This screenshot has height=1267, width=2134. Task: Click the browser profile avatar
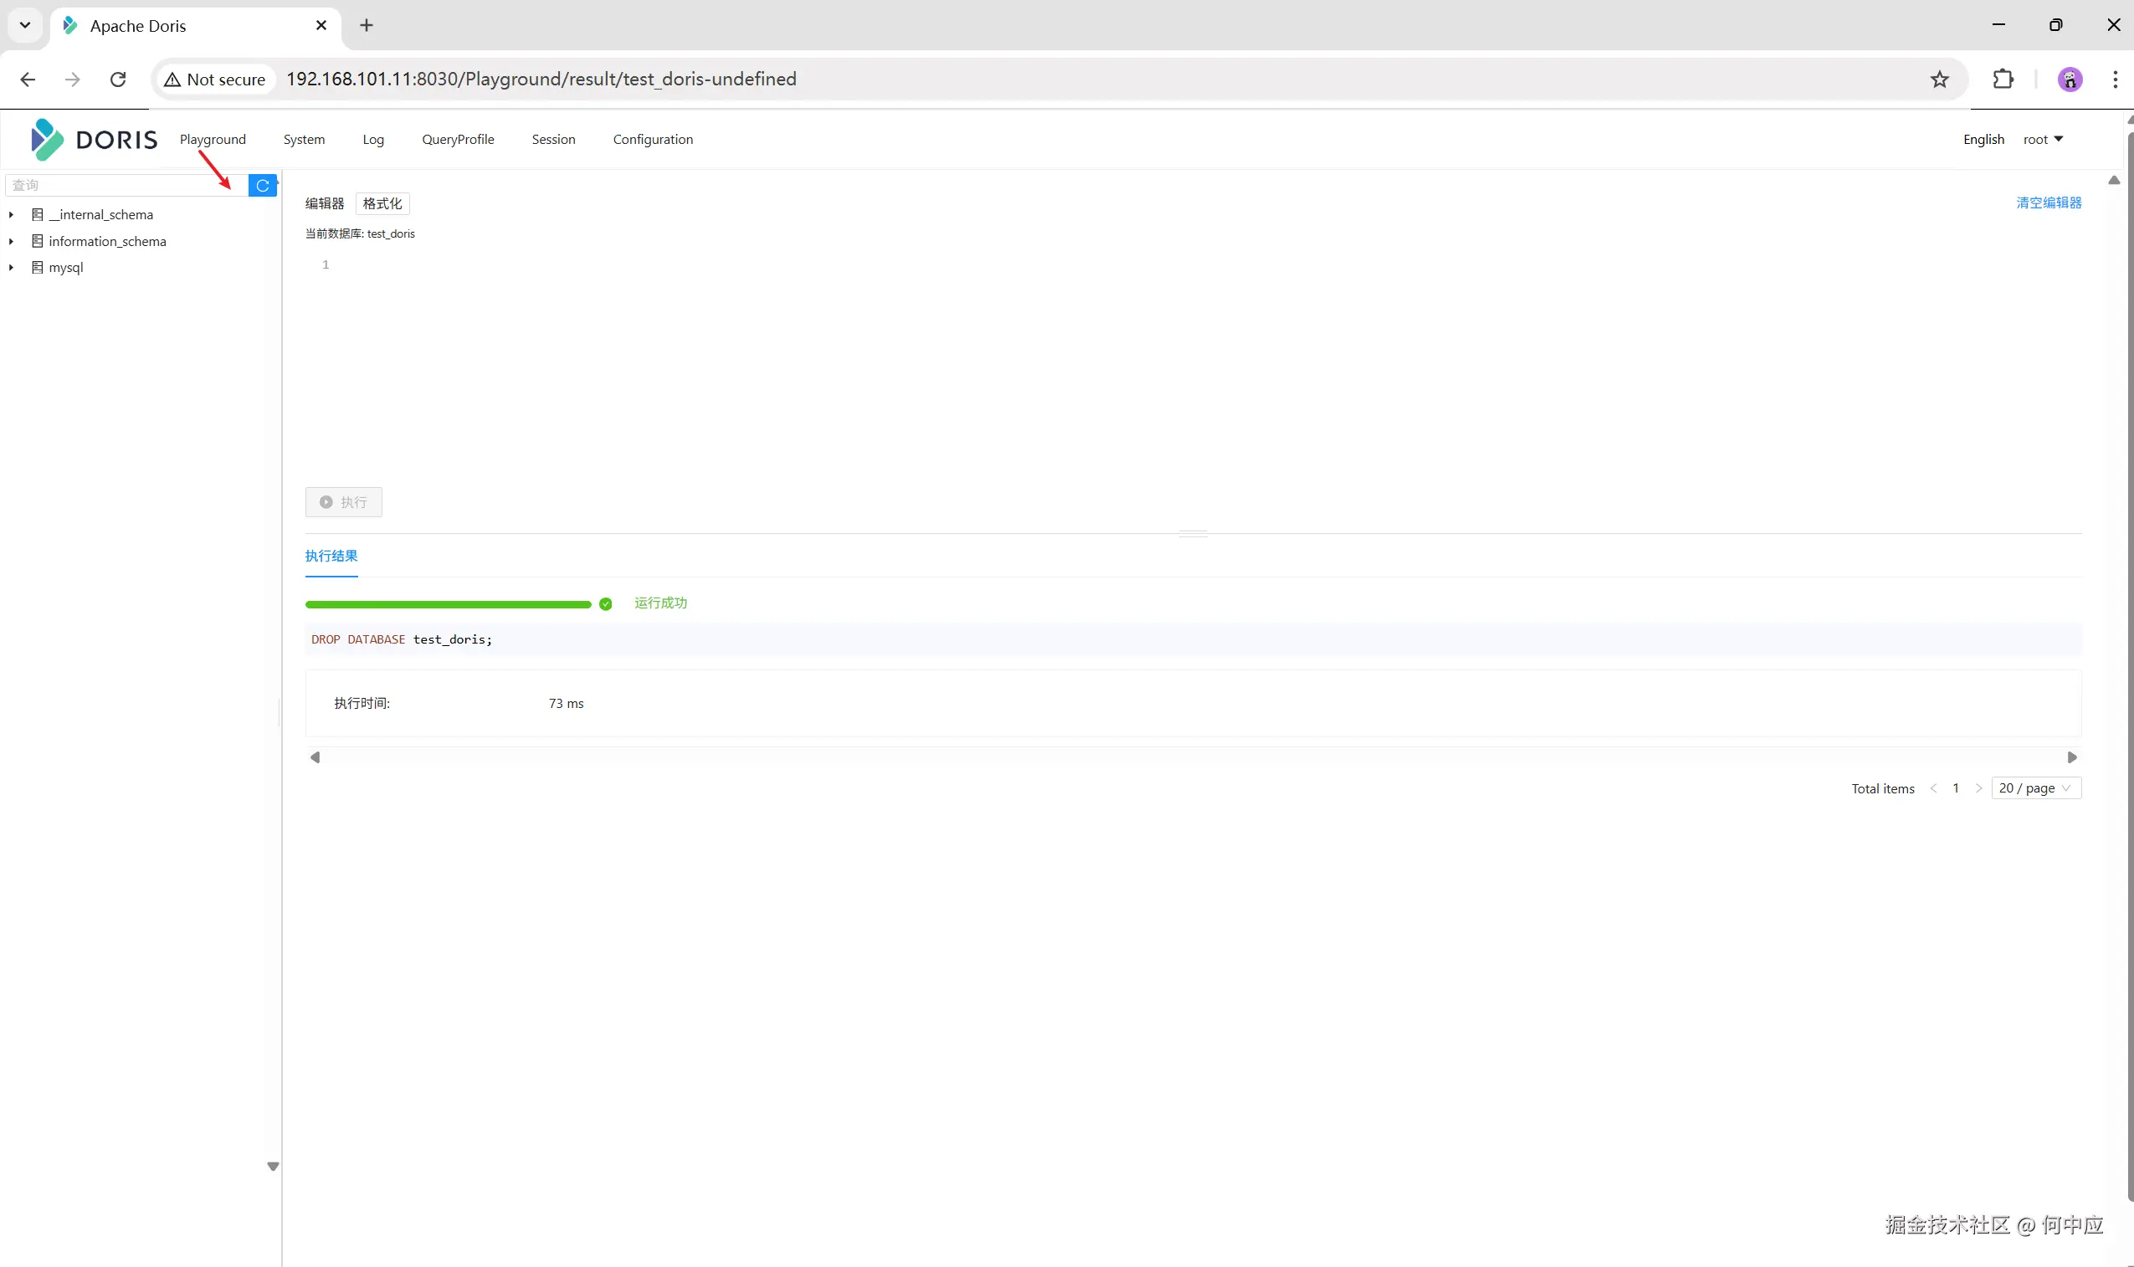click(2069, 80)
